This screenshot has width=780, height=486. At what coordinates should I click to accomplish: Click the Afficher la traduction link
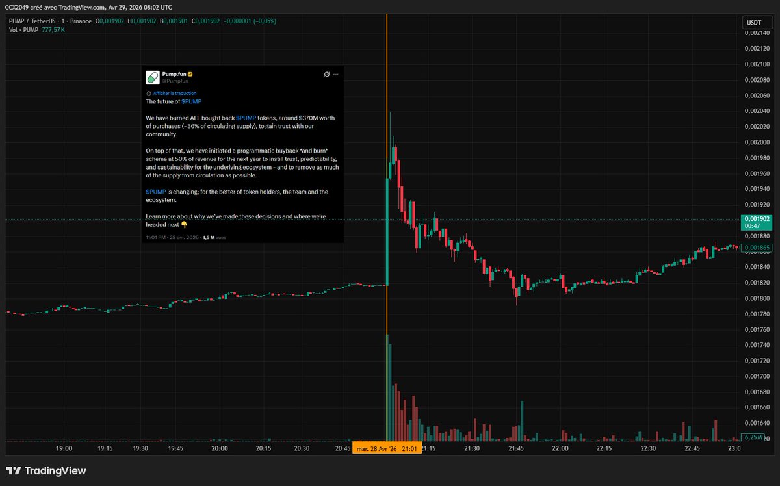click(x=175, y=93)
